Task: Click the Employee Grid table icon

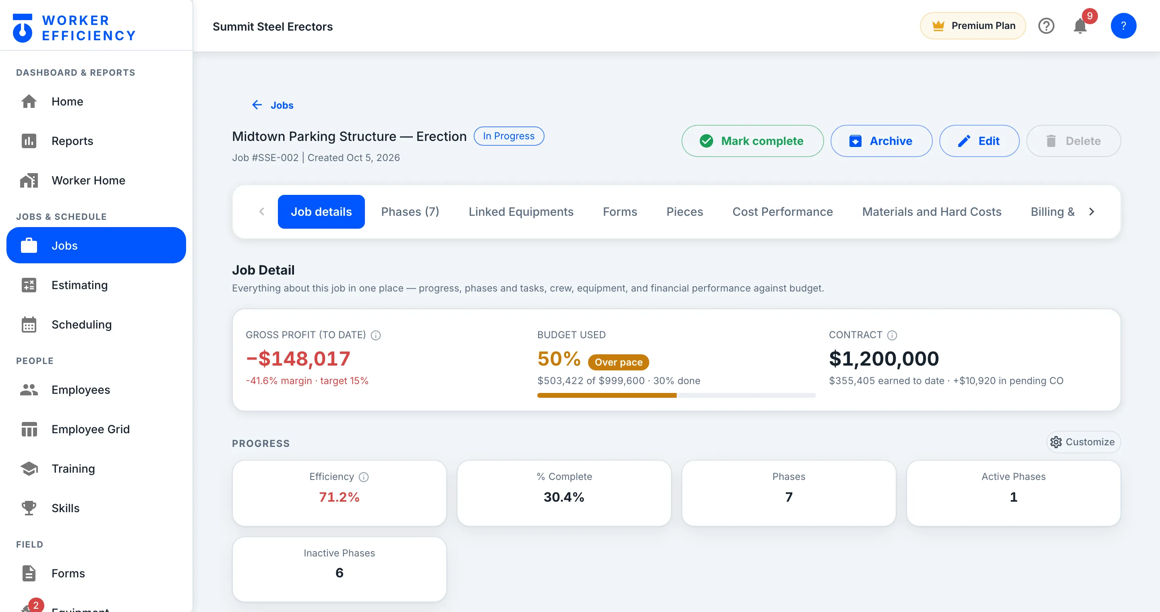Action: (x=29, y=429)
